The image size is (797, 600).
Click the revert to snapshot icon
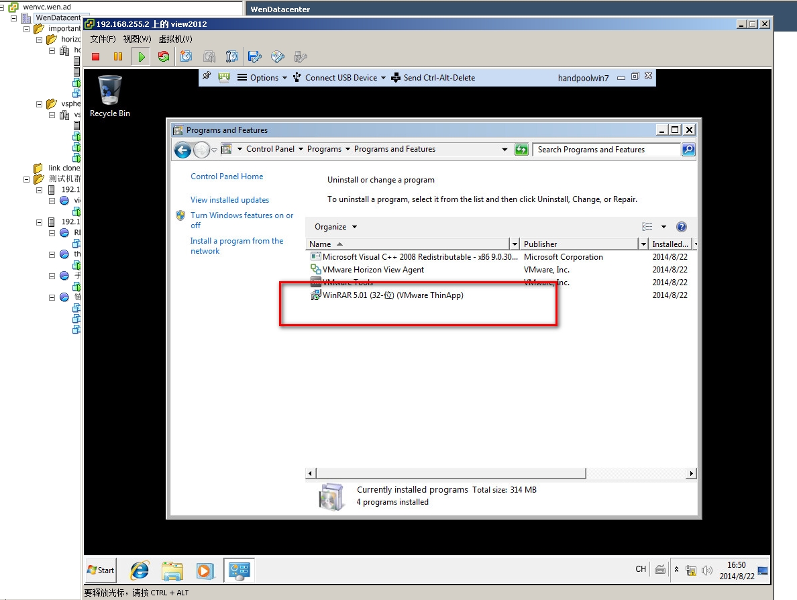(x=209, y=56)
